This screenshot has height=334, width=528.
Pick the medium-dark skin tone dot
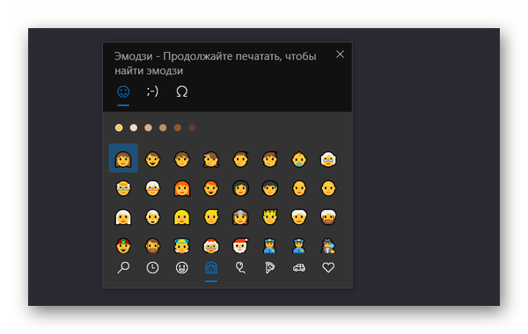point(178,127)
